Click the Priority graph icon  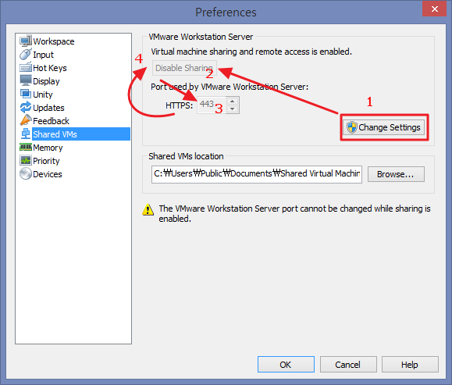pyautogui.click(x=26, y=160)
